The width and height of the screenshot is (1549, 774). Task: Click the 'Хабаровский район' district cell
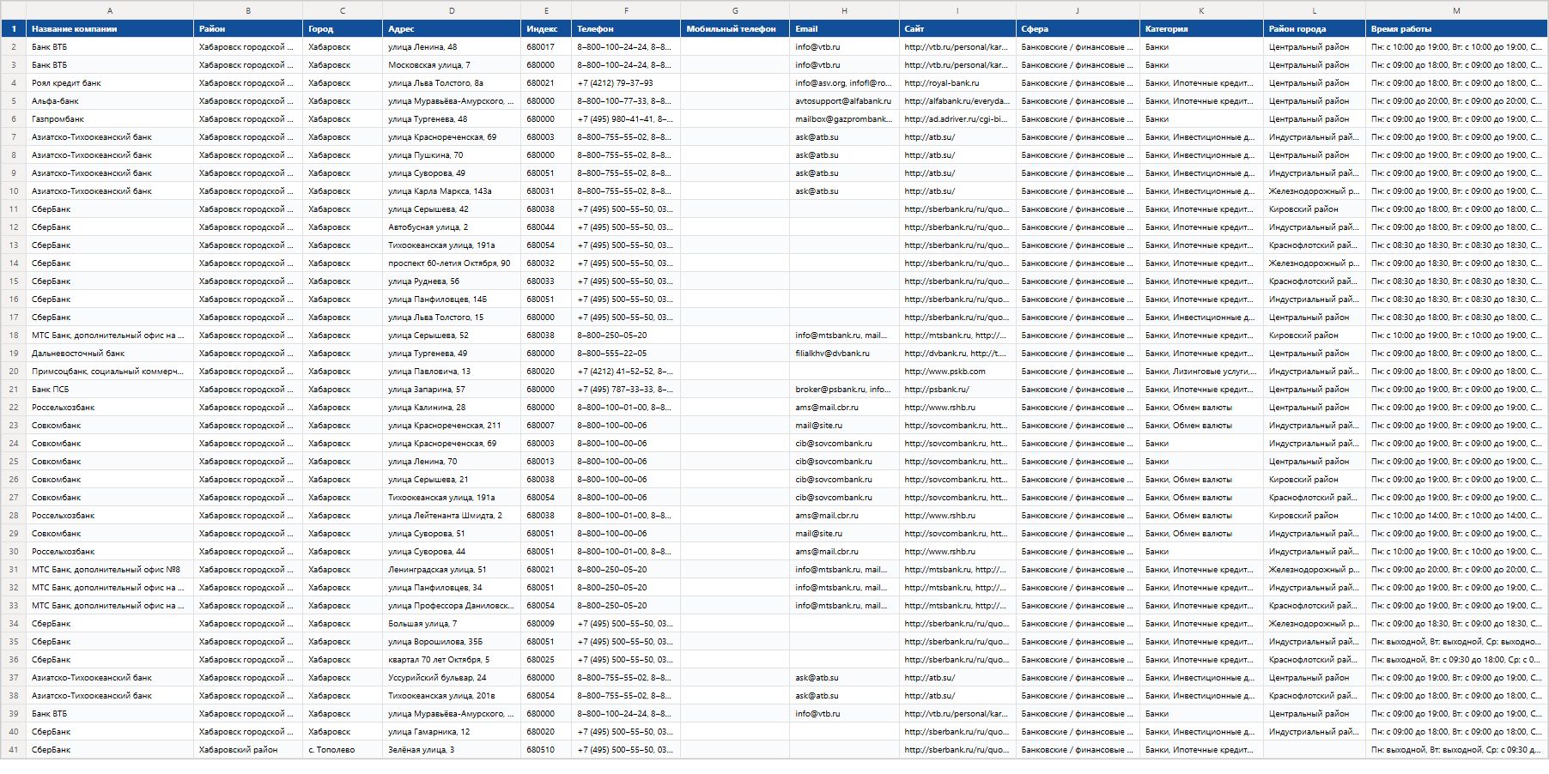(248, 750)
